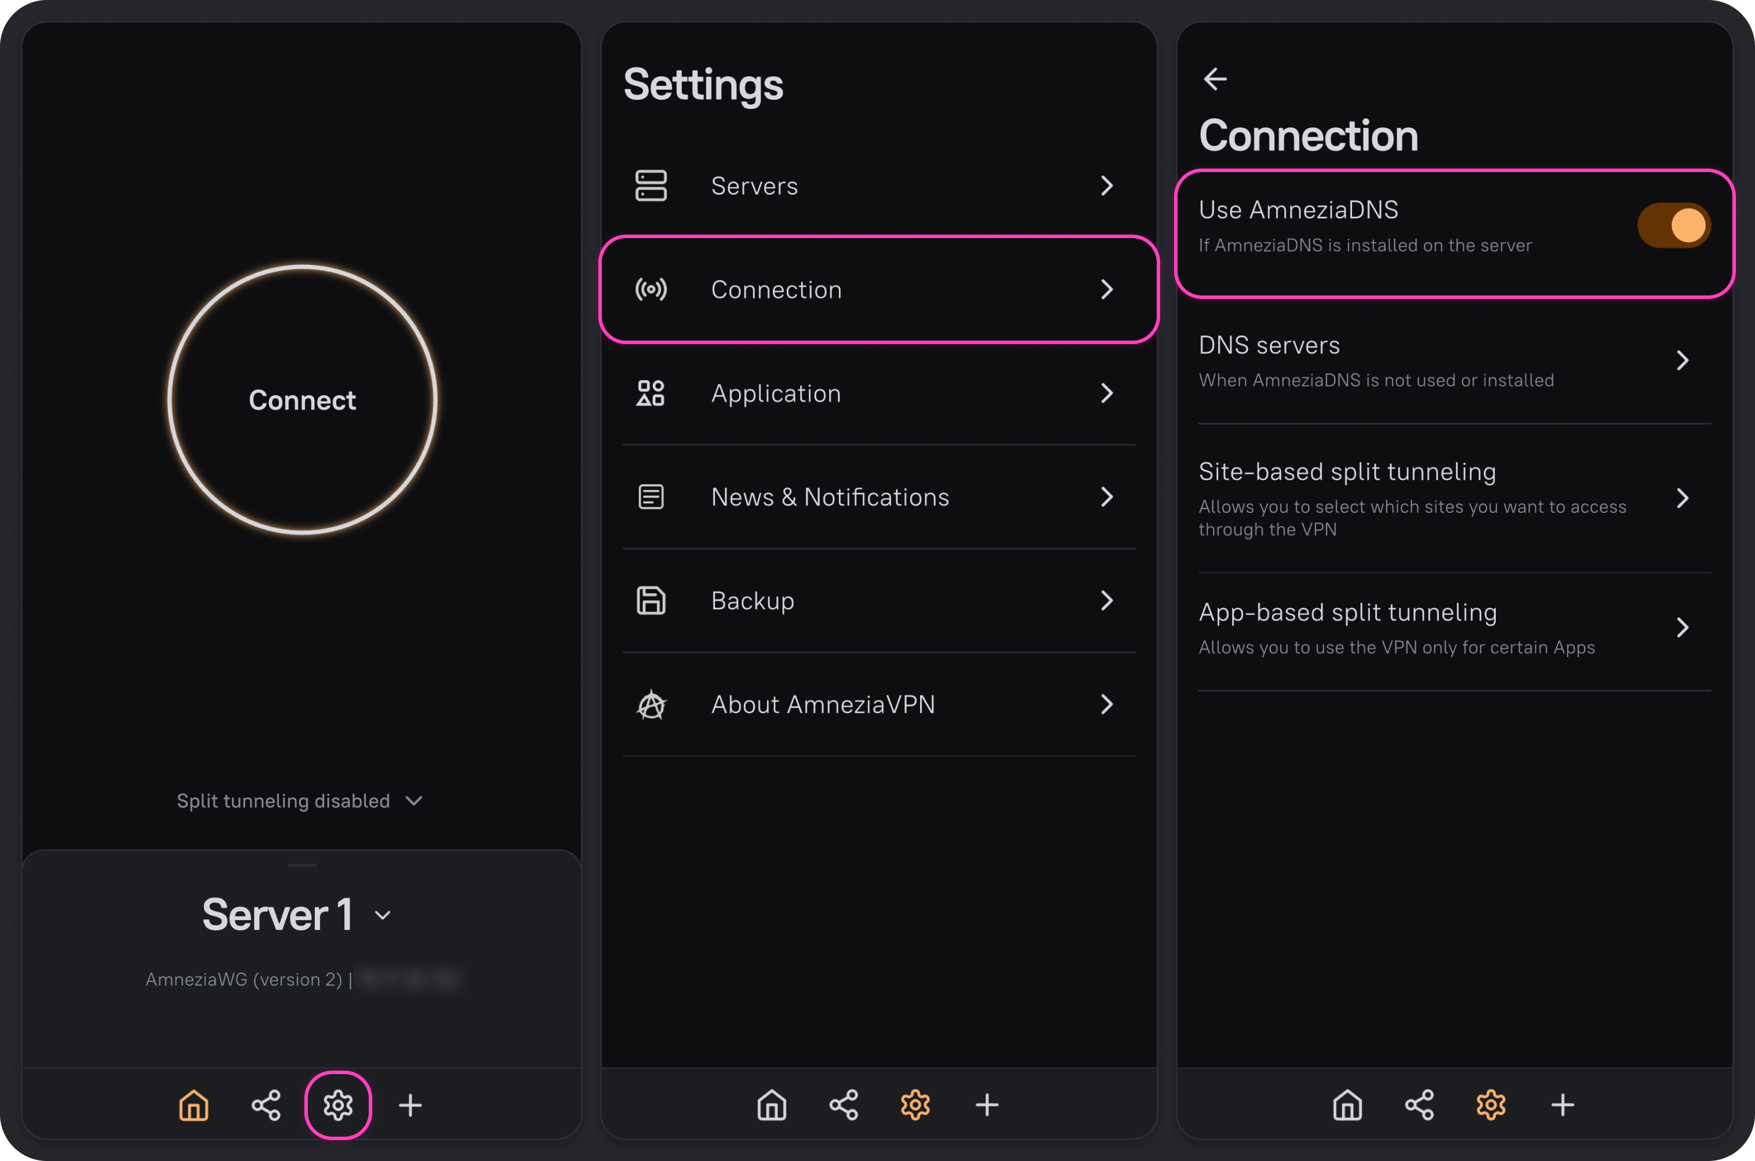Image resolution: width=1755 pixels, height=1161 pixels.
Task: Click the News & Notifications document icon
Action: pyautogui.click(x=651, y=497)
